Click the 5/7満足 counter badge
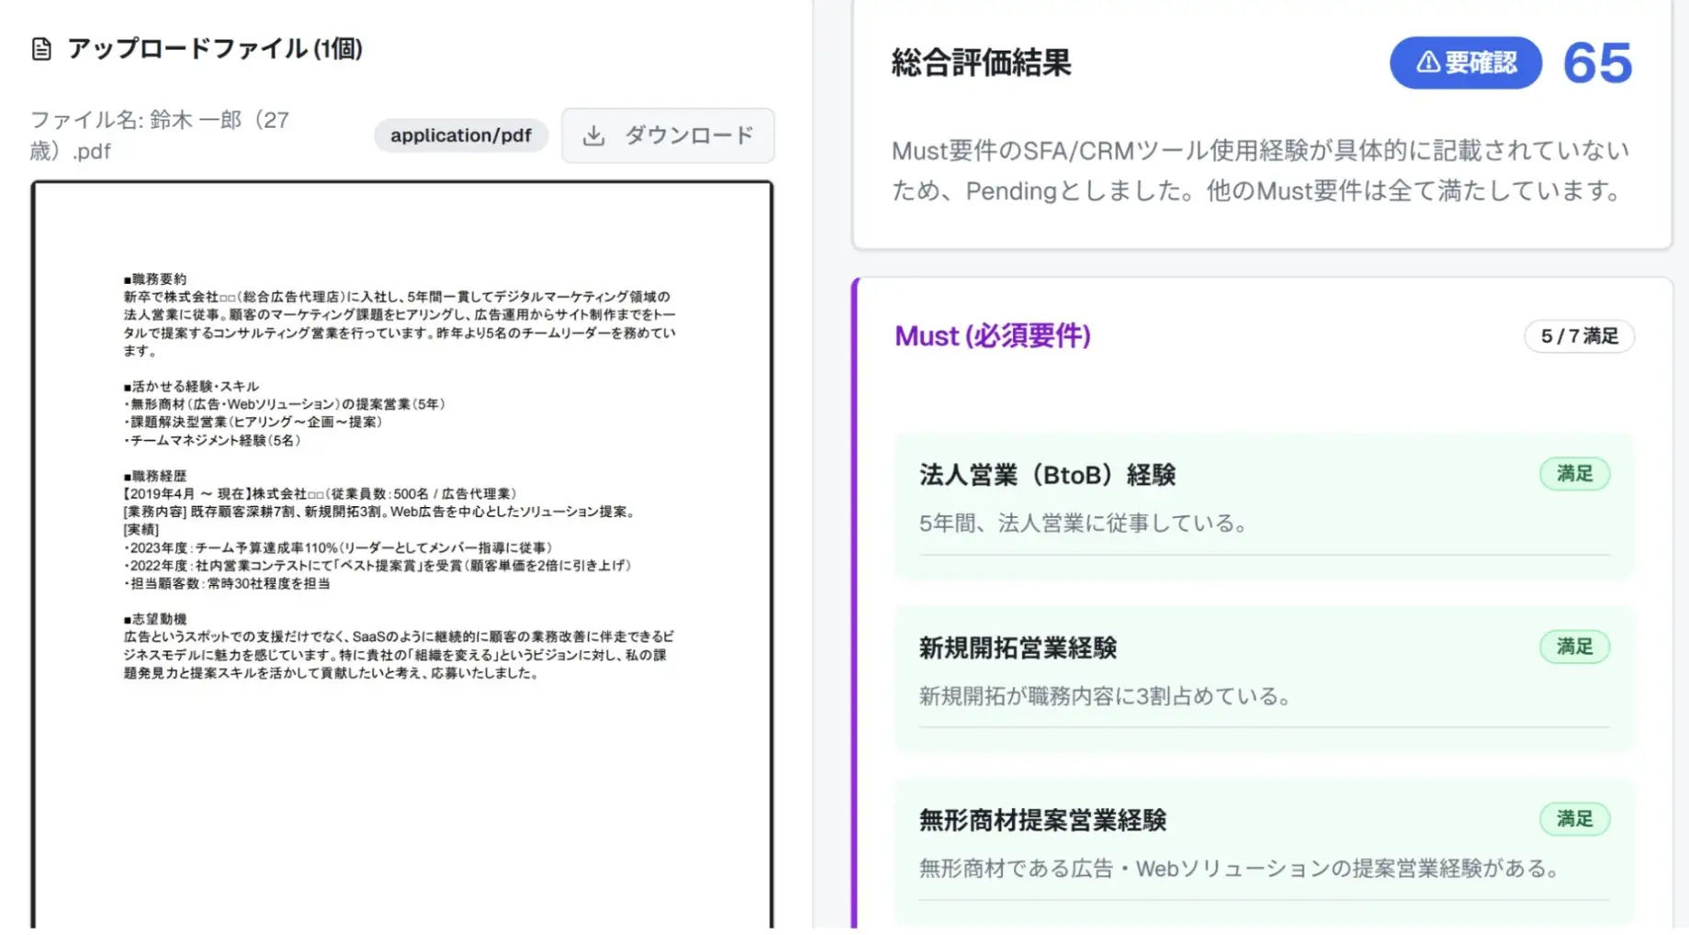Screen dimensions: 1689x935 coord(1578,336)
